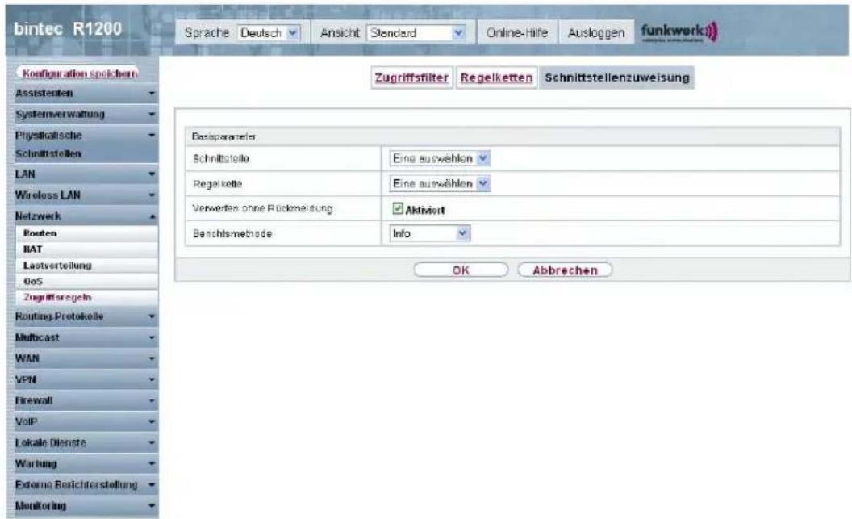Select the Schnittstellenzuweisung tab
The height and width of the screenshot is (519, 852).
[x=617, y=77]
